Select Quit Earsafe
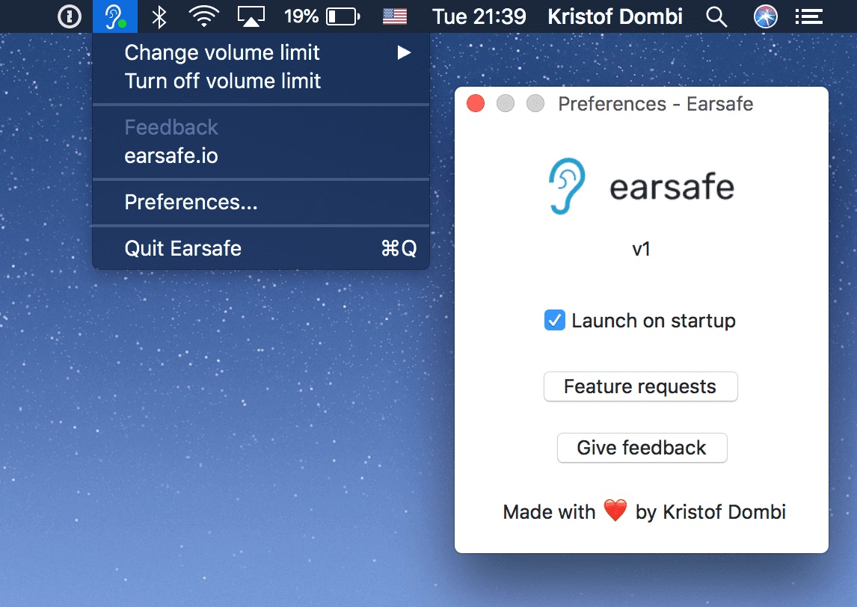 [x=261, y=249]
